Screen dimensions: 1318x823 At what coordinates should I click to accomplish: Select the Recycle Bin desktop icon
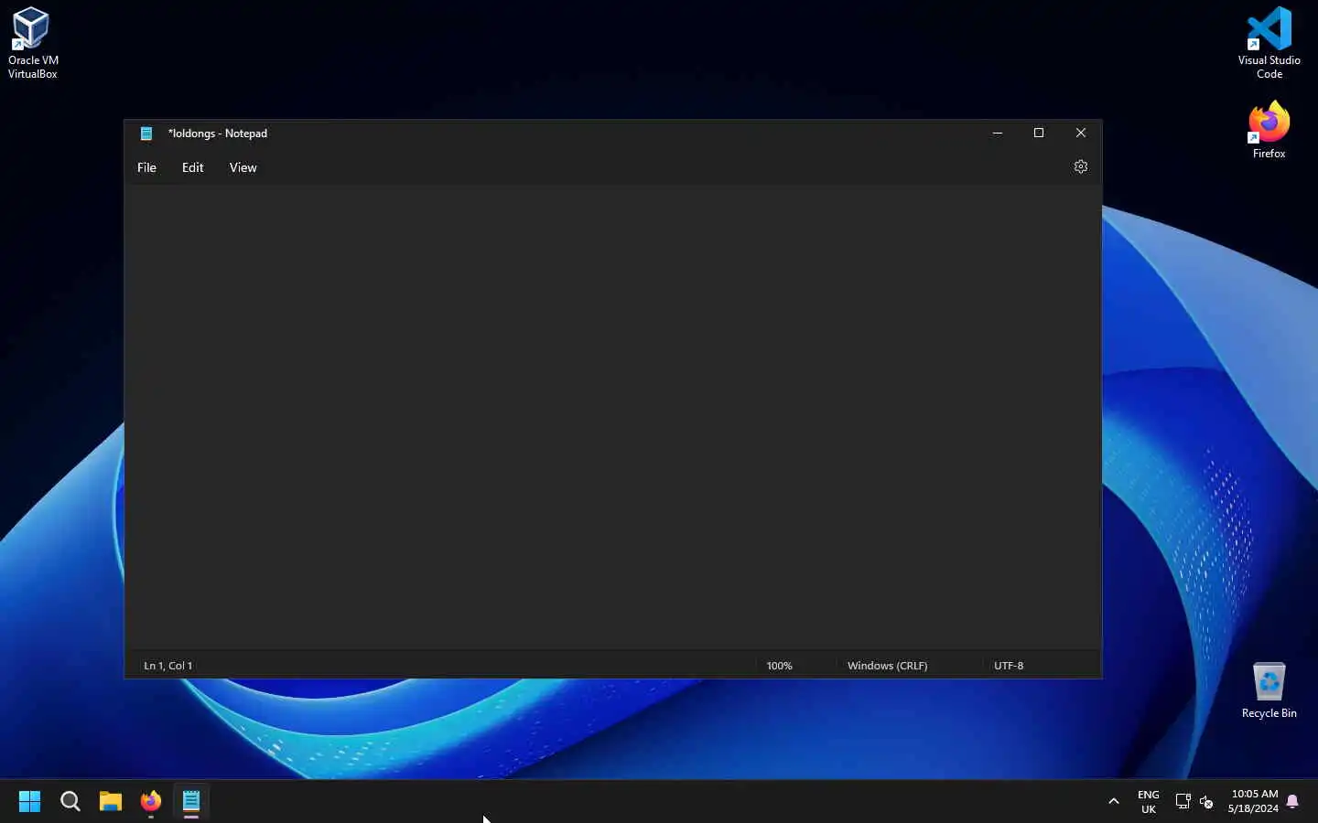tap(1269, 689)
